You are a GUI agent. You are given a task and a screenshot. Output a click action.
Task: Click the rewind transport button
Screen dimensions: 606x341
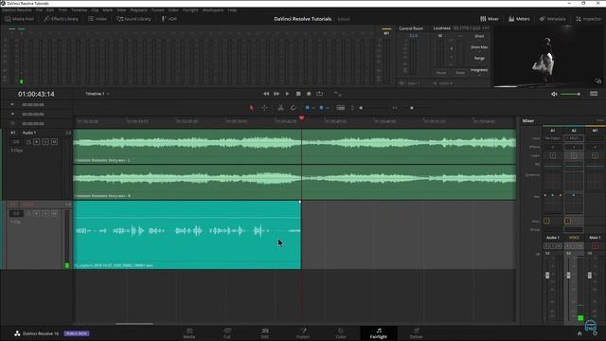pyautogui.click(x=266, y=94)
